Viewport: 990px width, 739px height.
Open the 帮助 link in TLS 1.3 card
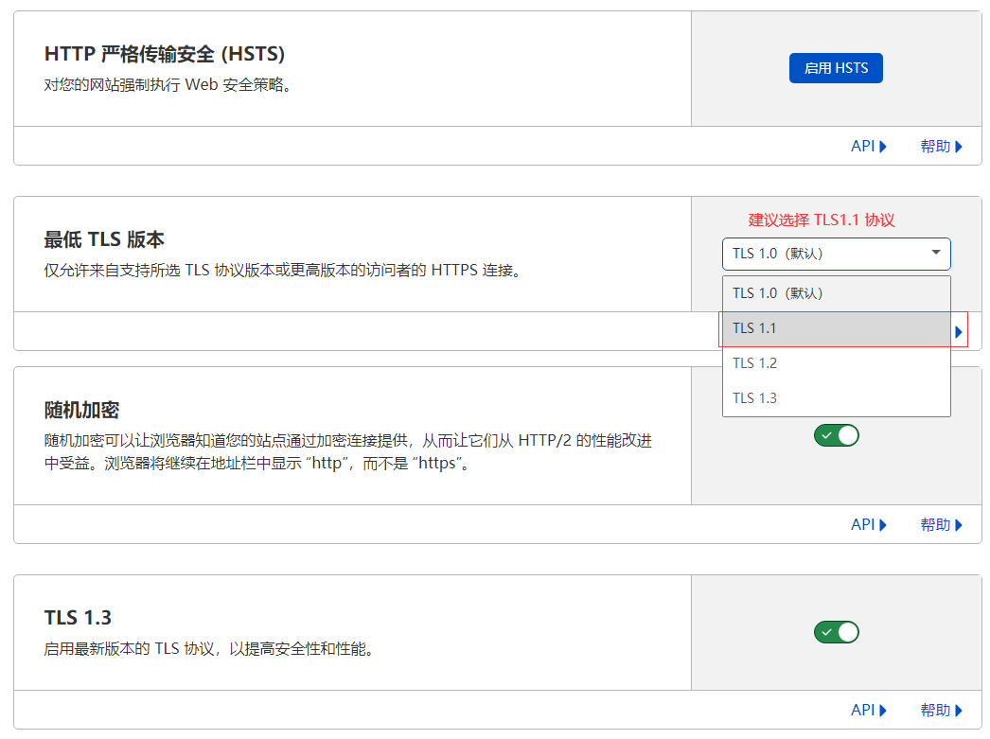tap(941, 710)
